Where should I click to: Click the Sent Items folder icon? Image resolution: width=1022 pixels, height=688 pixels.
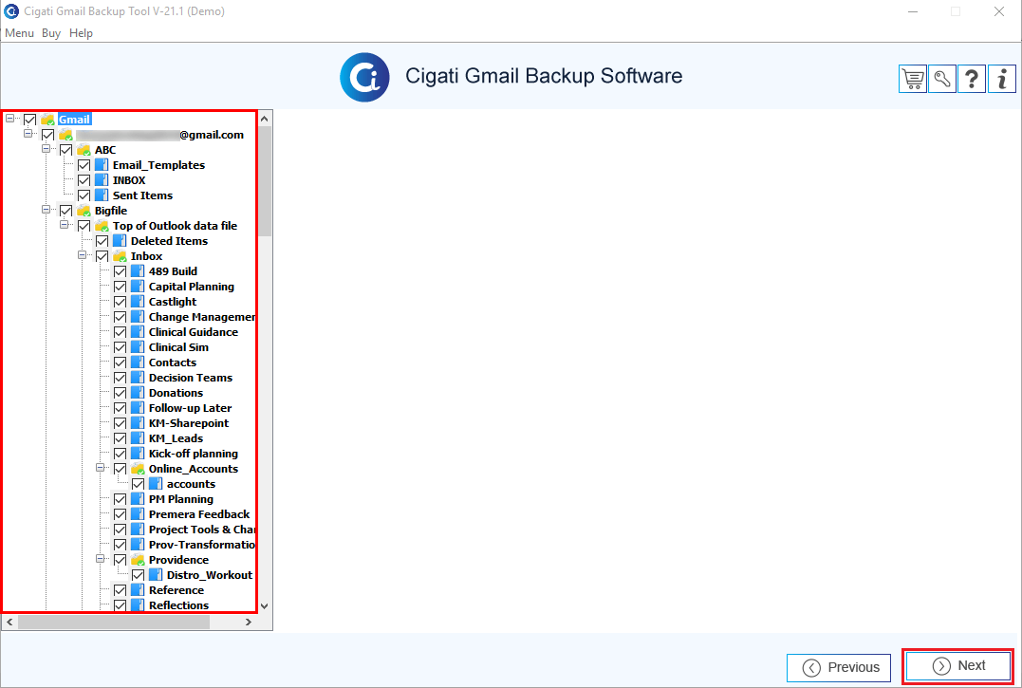pyautogui.click(x=102, y=195)
